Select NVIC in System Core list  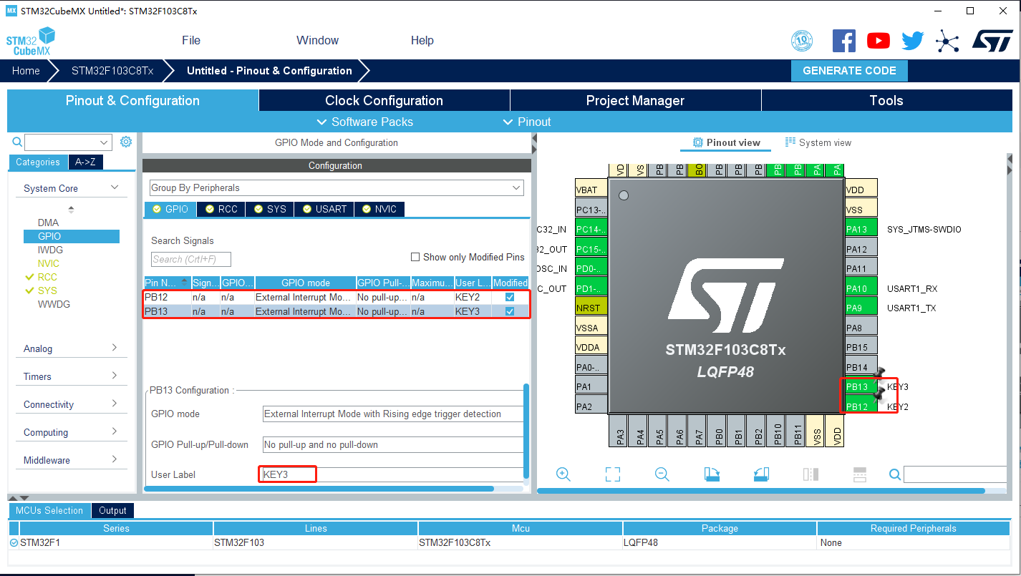click(x=49, y=263)
